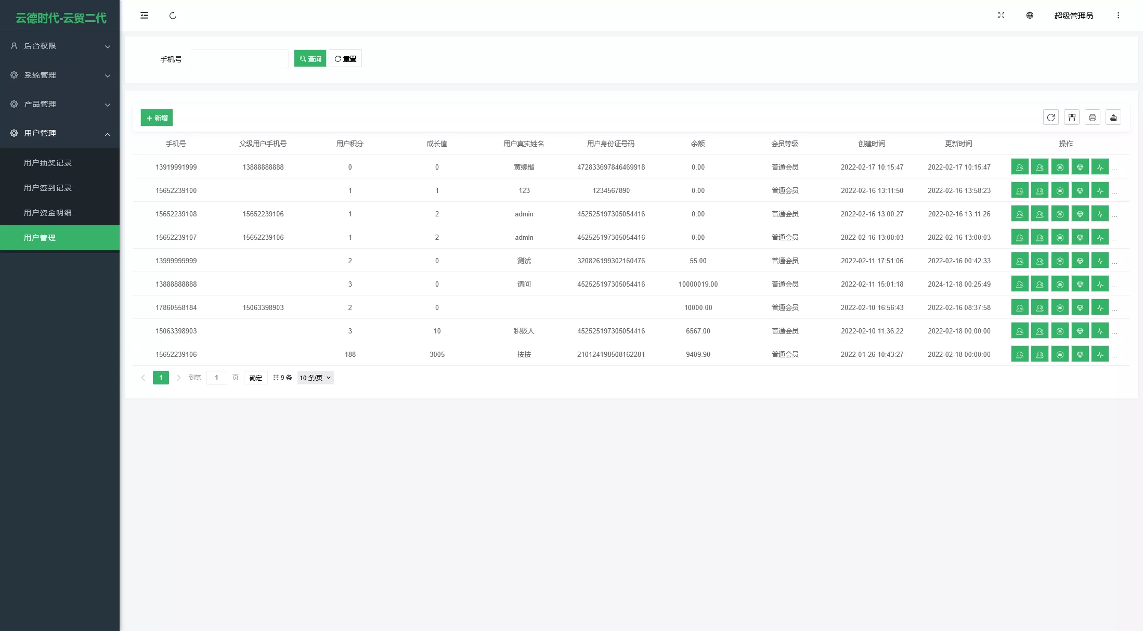Collapse the sidebar with the menu fold icon

(144, 16)
